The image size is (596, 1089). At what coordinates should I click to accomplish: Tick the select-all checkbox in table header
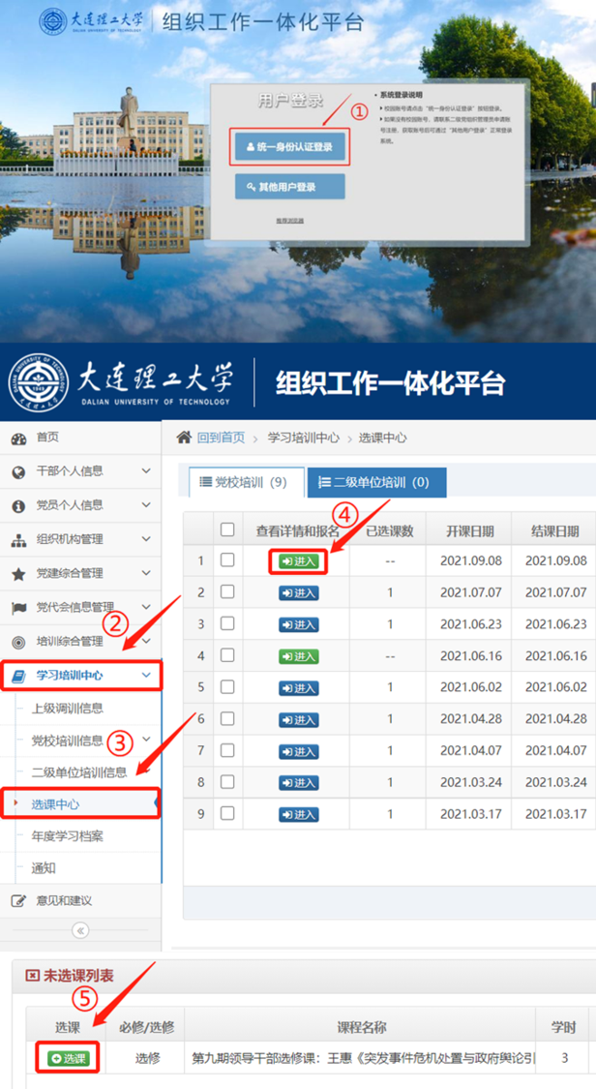coord(227,529)
